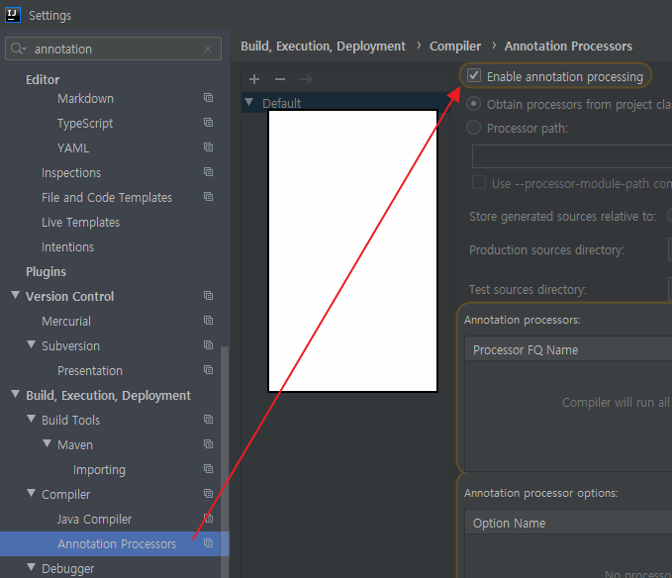Open File and Code Templates page
The width and height of the screenshot is (672, 578).
click(107, 198)
